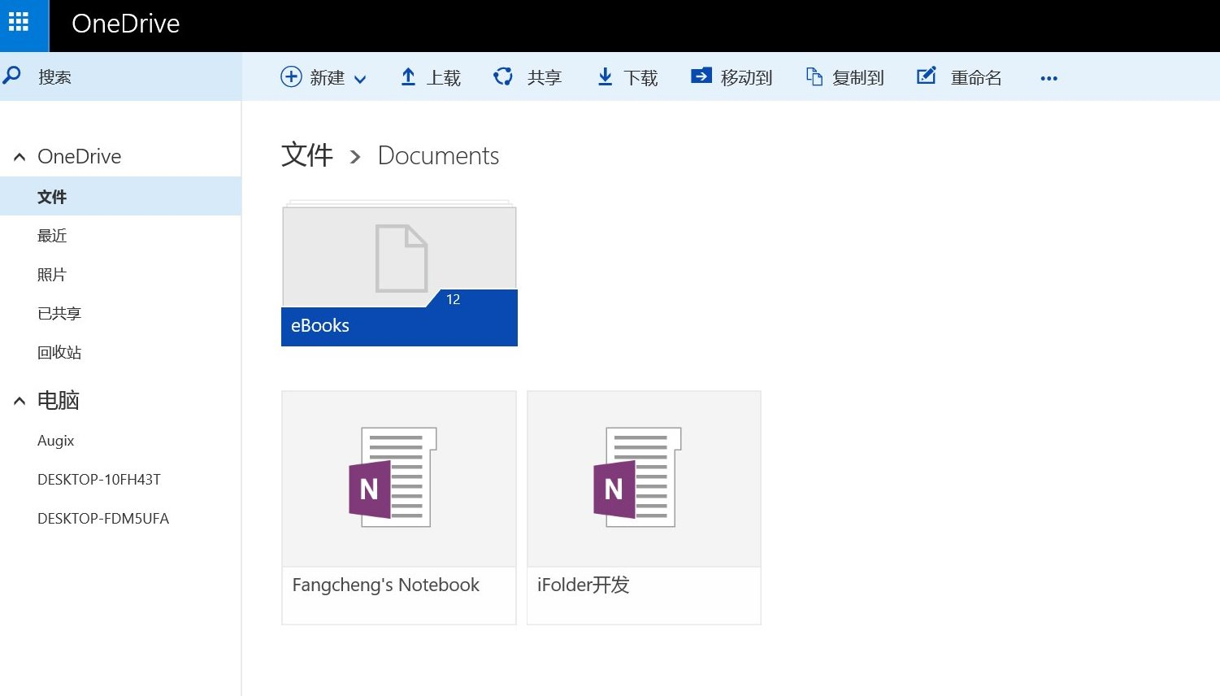The height and width of the screenshot is (696, 1220).
Task: Click the 电脑 heading in sidebar
Action: 59,400
